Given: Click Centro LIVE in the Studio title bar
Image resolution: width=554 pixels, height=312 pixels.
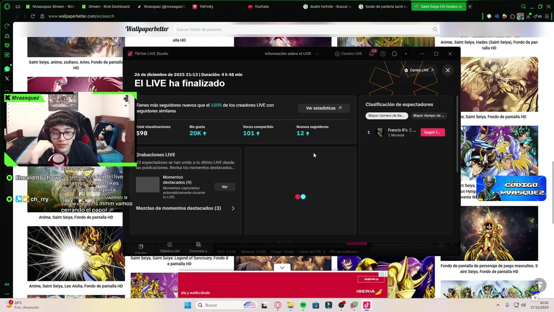Looking at the screenshot, I should click(348, 54).
